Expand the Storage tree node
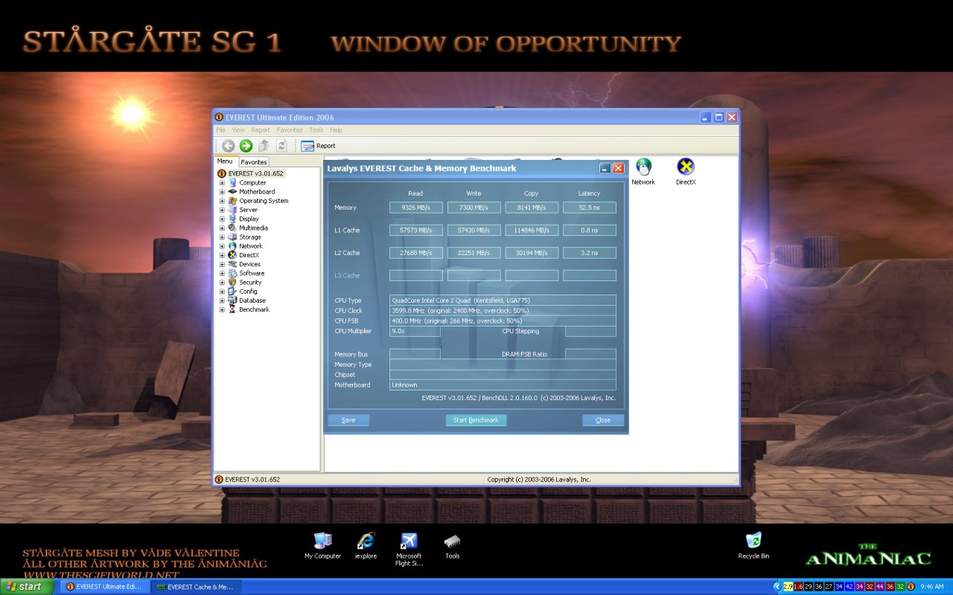Image resolution: width=953 pixels, height=595 pixels. tap(222, 237)
